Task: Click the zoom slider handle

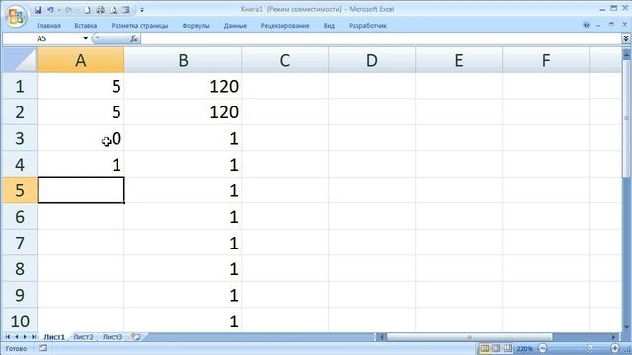Action: pos(590,348)
